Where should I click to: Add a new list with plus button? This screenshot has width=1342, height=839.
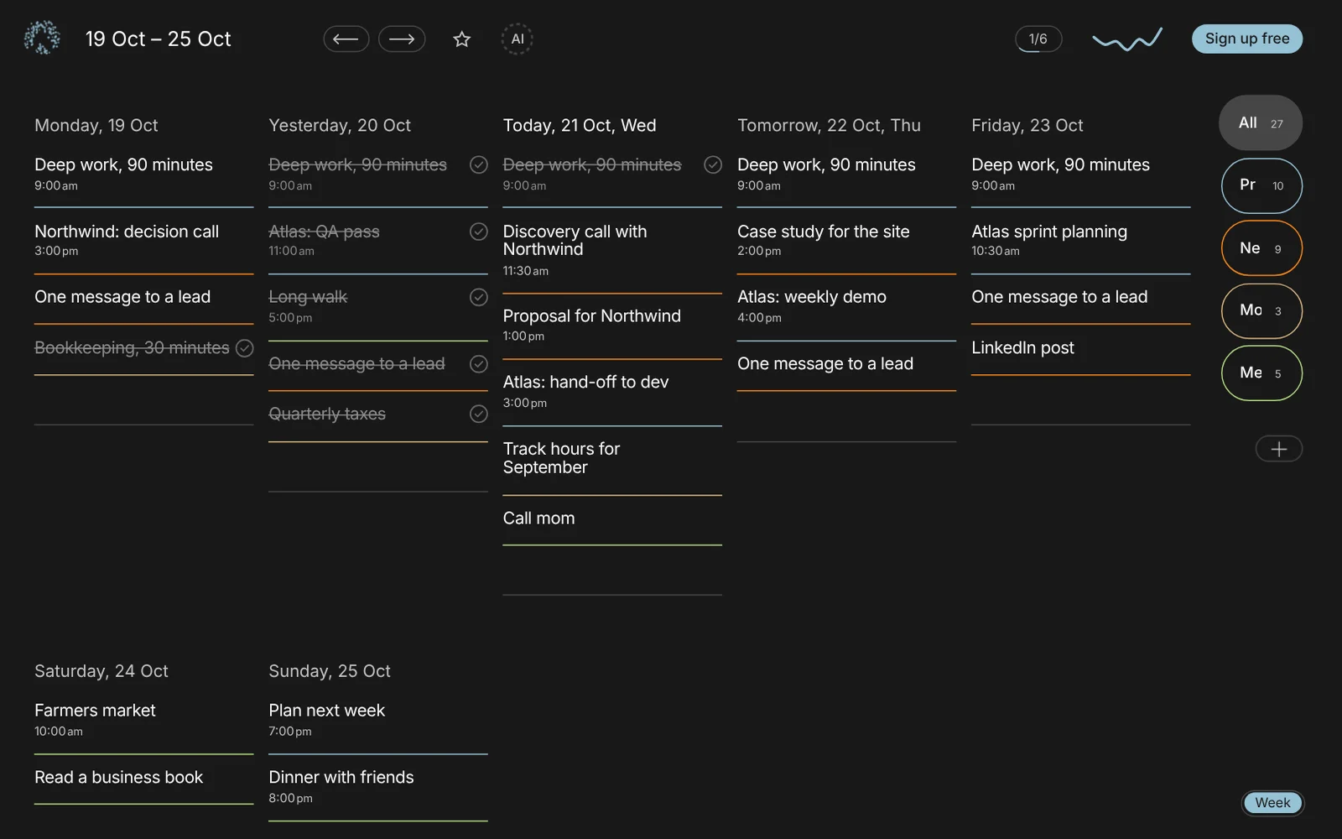click(1278, 449)
